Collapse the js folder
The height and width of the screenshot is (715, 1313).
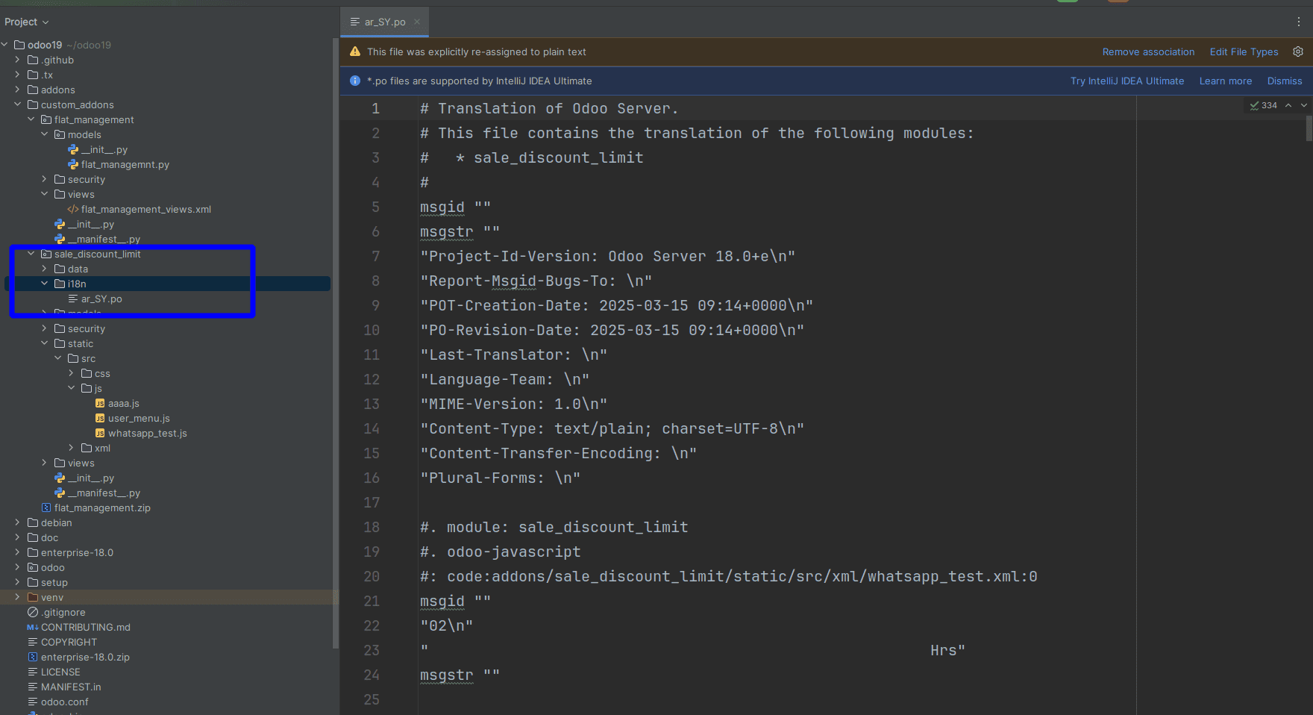[71, 388]
